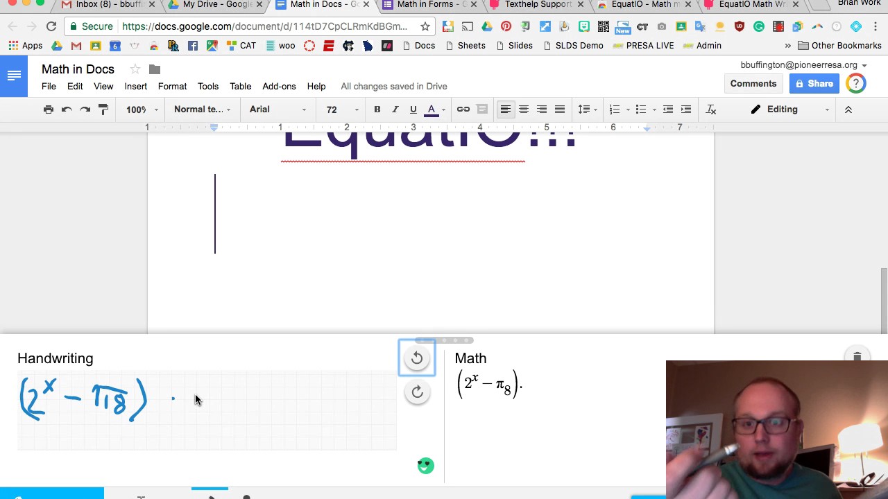Open the Add-ons menu
888x499 pixels.
point(279,87)
